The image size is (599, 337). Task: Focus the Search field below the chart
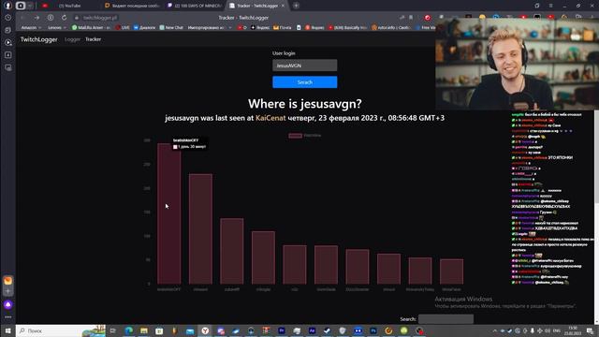446,319
